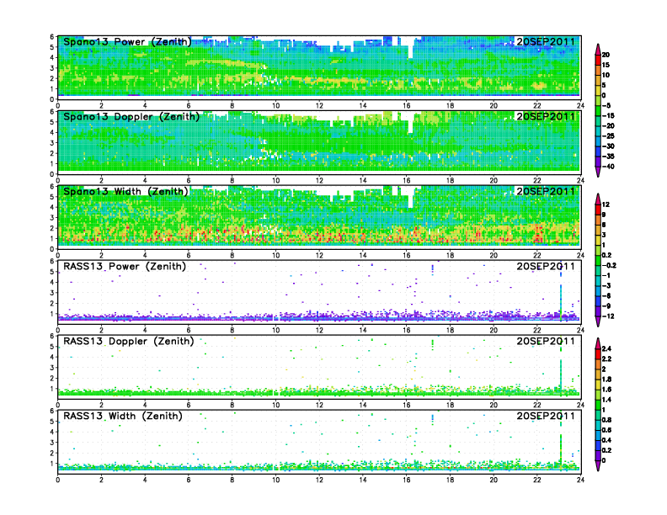Click the "Spano13 Doppler (Zenith)" panel title

pos(129,116)
